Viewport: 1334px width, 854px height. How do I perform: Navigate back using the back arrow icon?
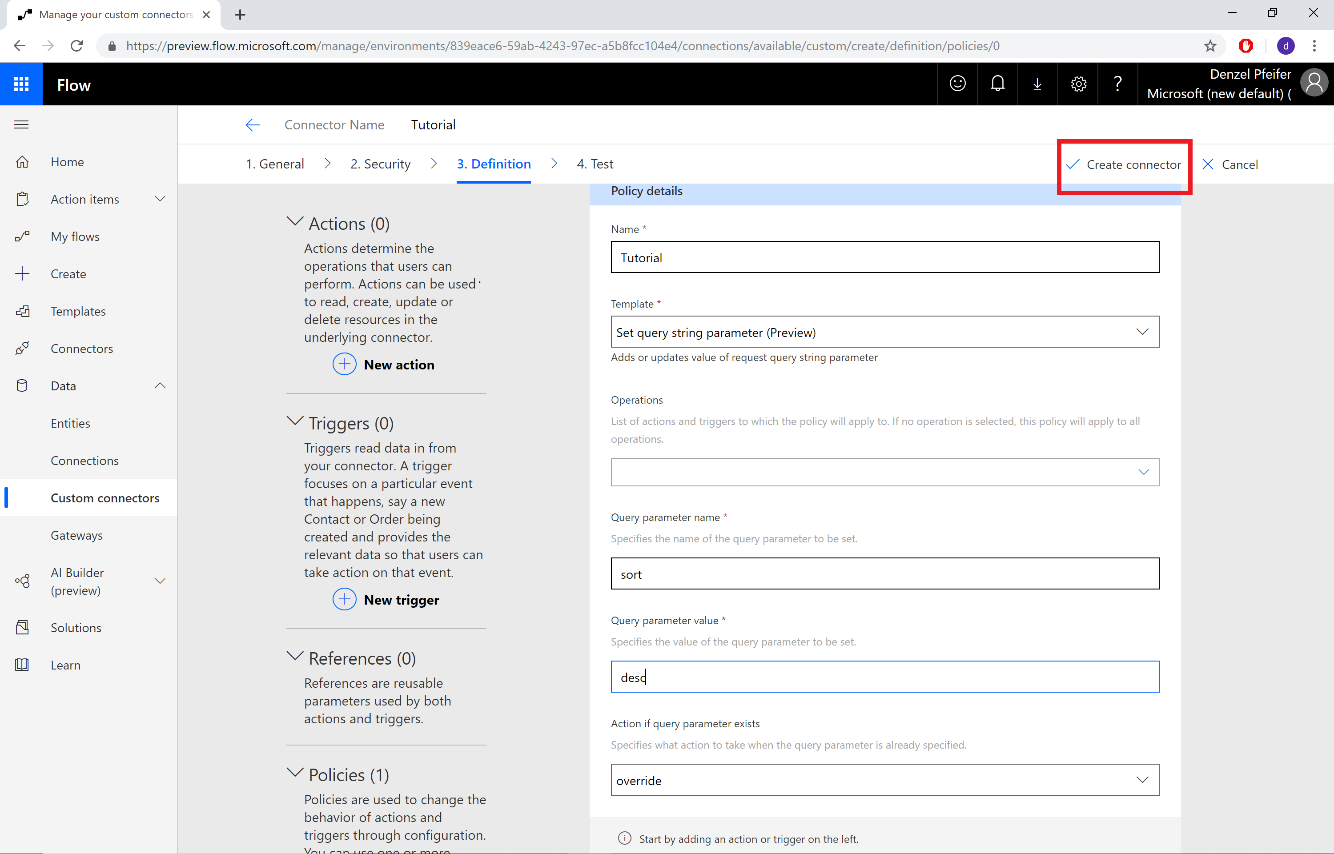252,124
